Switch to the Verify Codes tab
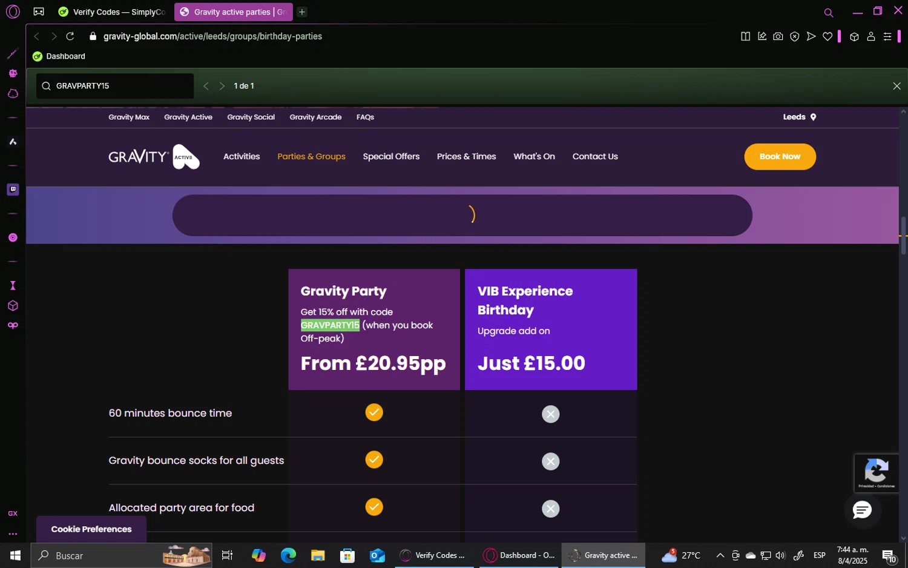The image size is (908, 568). tap(112, 12)
